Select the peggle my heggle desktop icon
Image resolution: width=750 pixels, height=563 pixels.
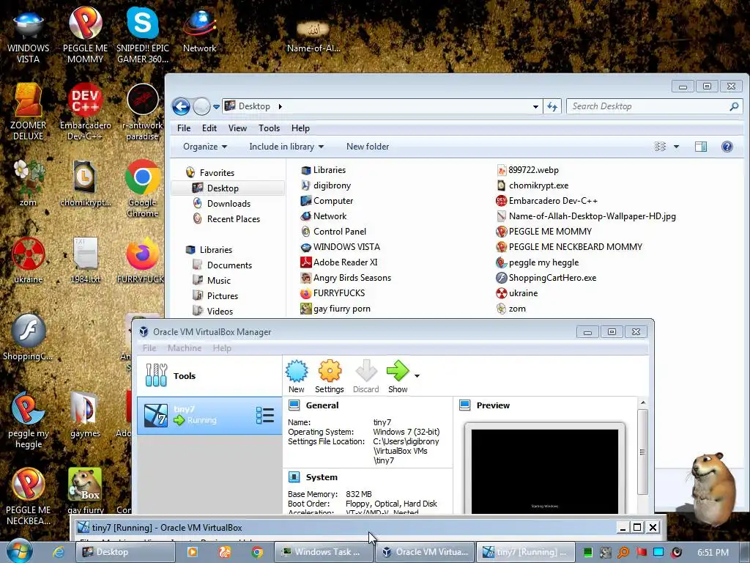[x=29, y=420]
